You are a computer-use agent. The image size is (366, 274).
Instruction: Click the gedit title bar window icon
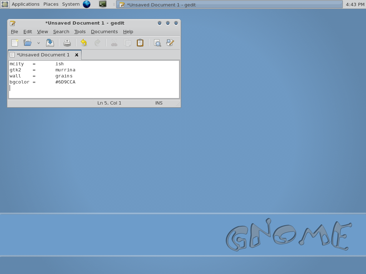click(13, 23)
